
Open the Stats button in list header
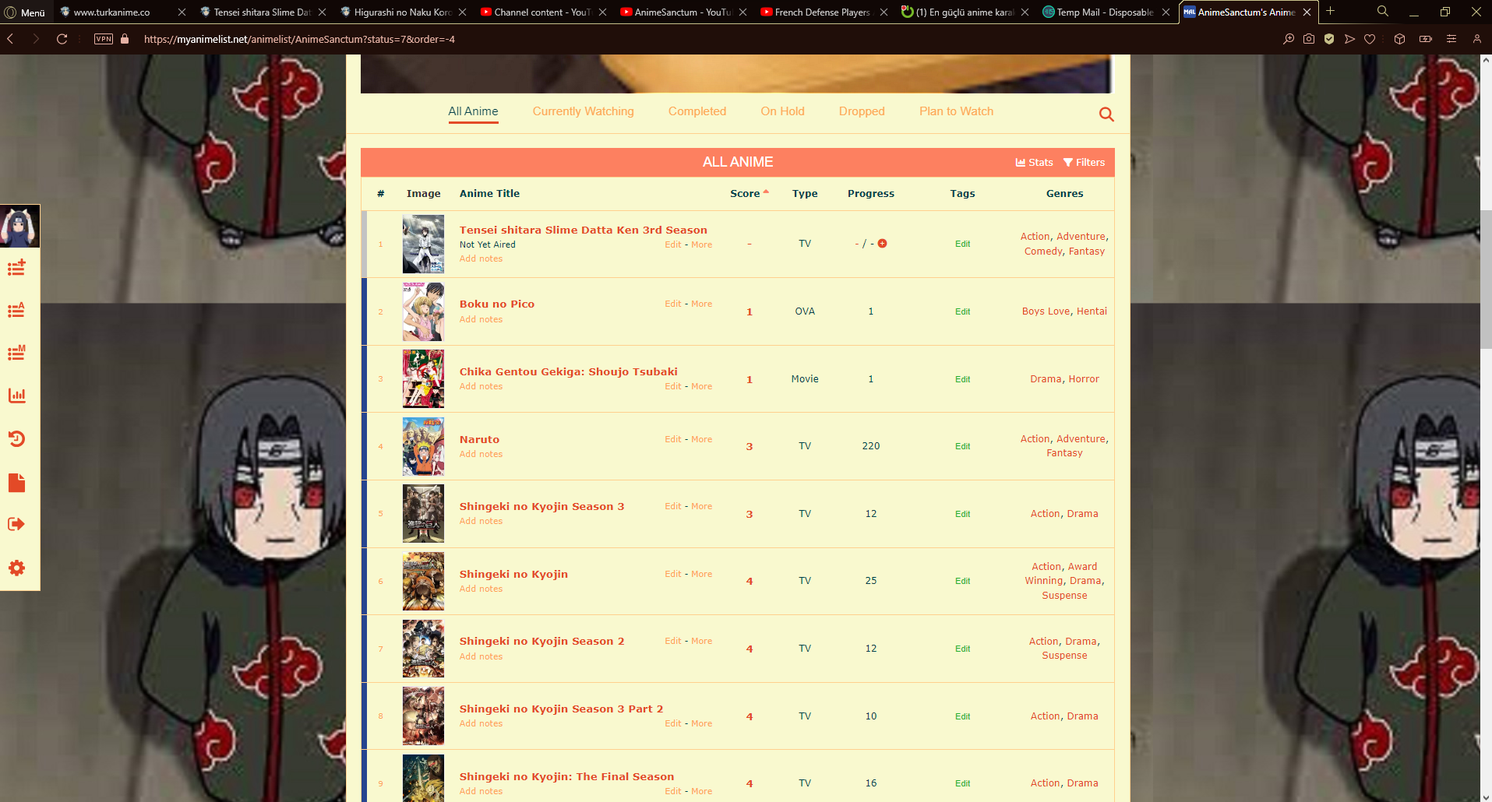1034,163
